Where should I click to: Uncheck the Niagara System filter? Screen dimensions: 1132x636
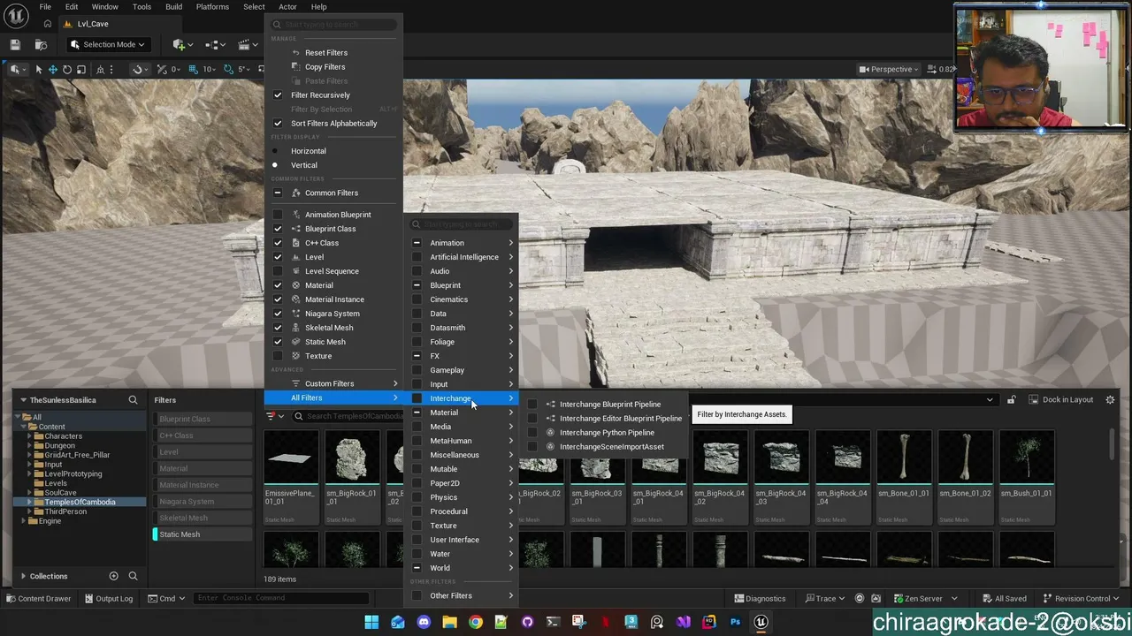pyautogui.click(x=278, y=314)
